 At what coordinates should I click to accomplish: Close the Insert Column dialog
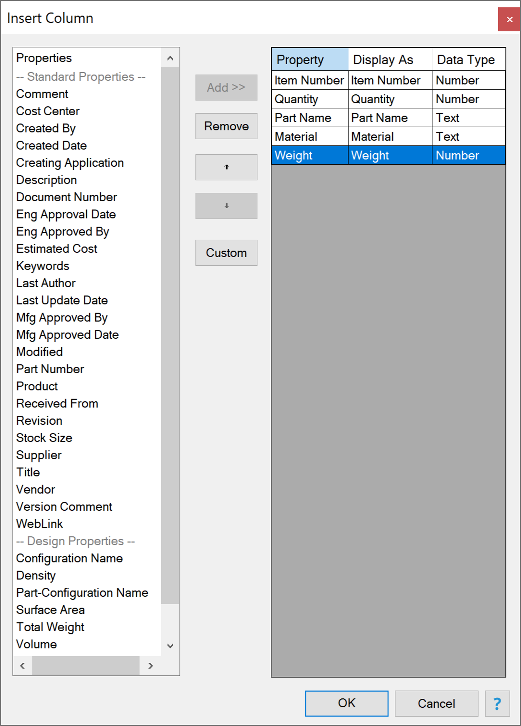coord(509,19)
